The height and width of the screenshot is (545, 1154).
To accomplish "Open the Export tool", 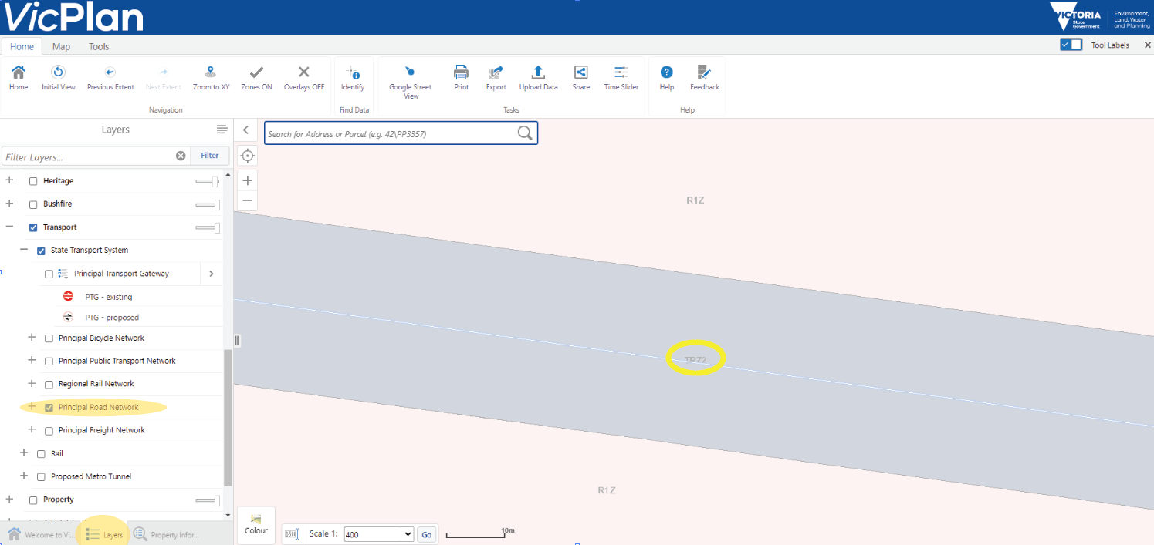I will 496,73.
